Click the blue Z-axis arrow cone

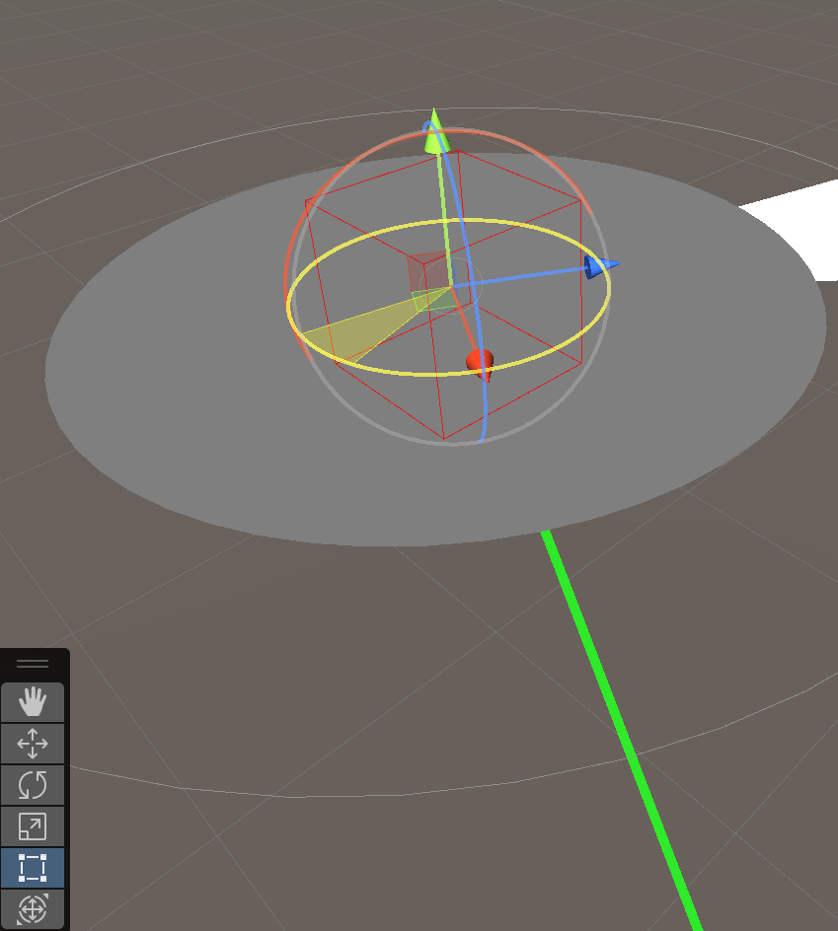pyautogui.click(x=599, y=266)
